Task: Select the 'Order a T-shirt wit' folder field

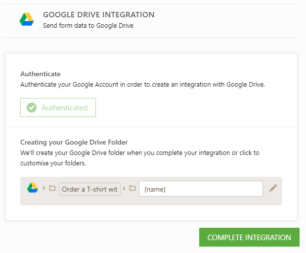Action: (89, 189)
